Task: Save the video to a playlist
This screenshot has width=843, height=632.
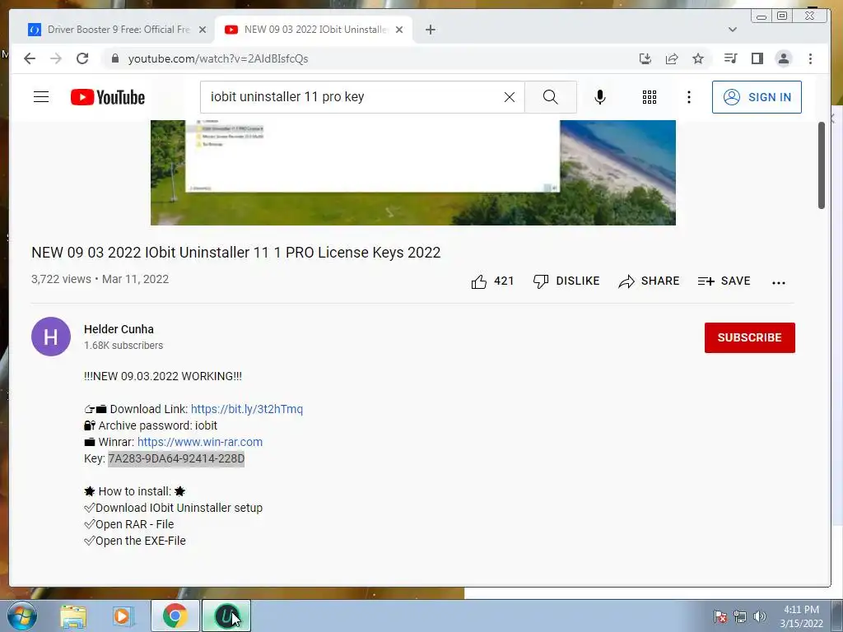Action: [724, 281]
